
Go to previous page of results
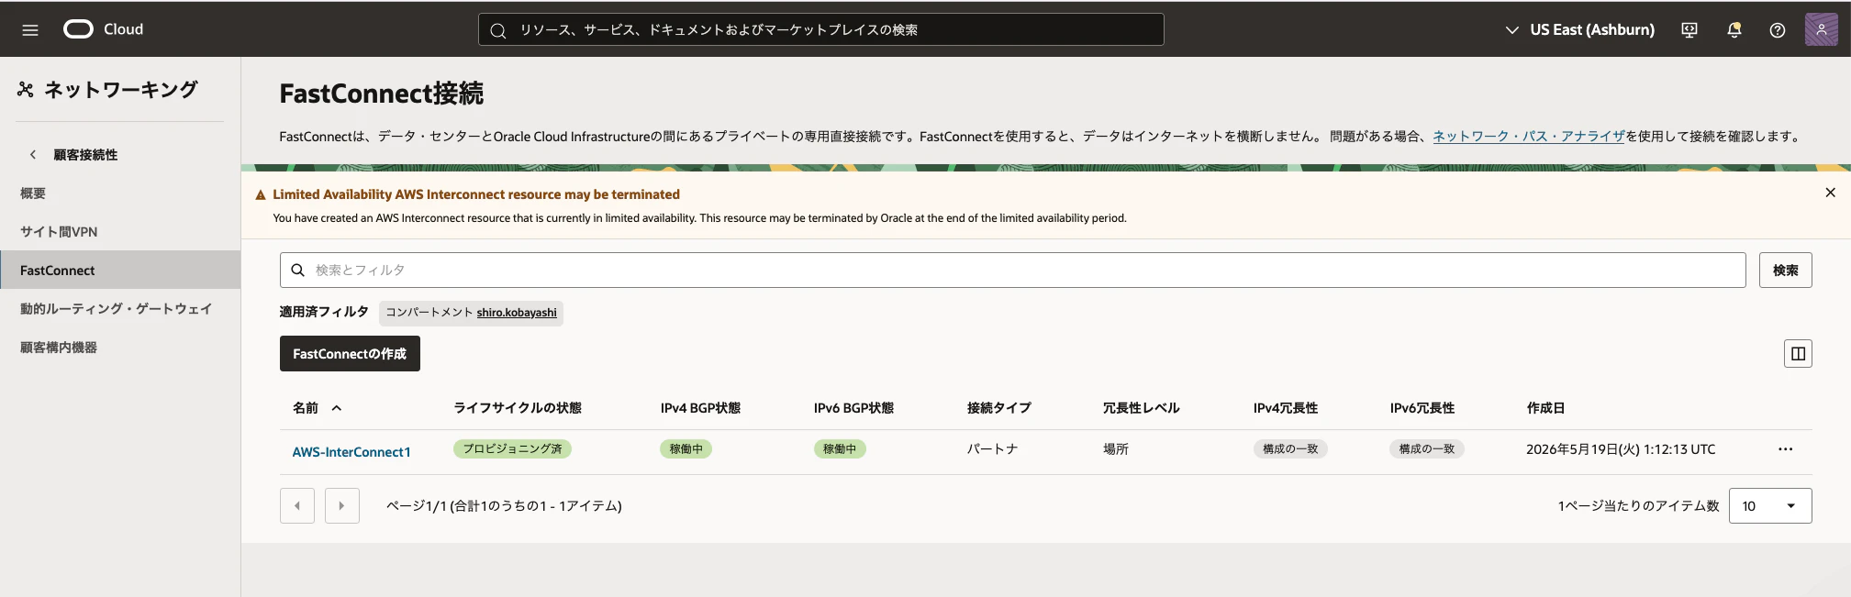tap(297, 506)
